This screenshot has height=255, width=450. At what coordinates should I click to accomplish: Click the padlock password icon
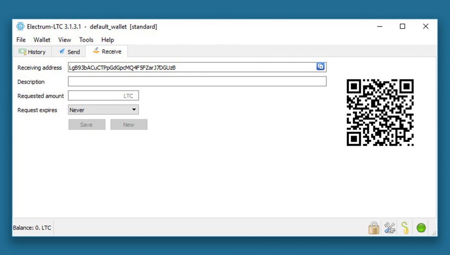coord(374,228)
